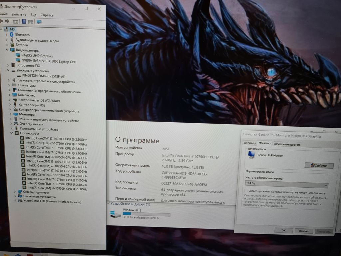The width and height of the screenshot is (341, 256).
Task: Click the Windows (C:) drive icon
Action: 115,214
